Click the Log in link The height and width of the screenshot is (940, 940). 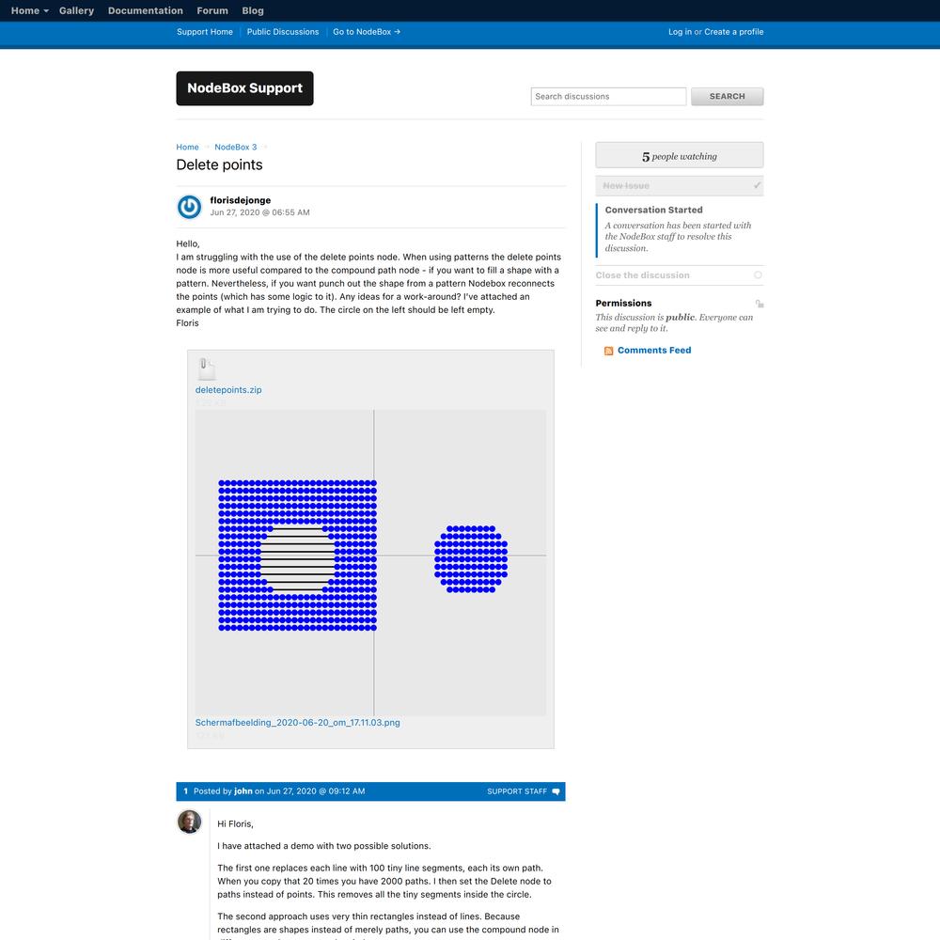680,32
